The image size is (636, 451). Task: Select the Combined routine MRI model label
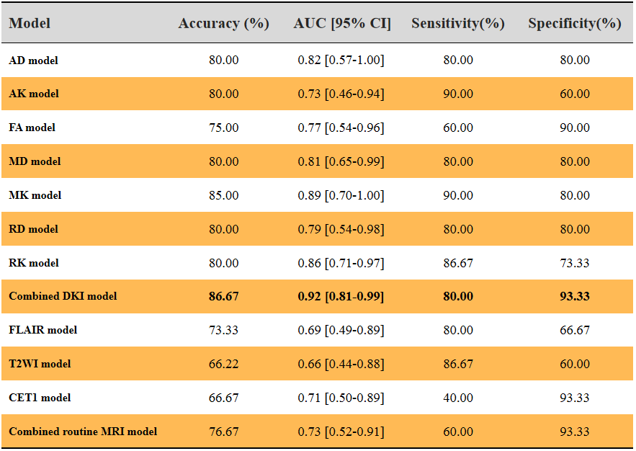click(83, 432)
